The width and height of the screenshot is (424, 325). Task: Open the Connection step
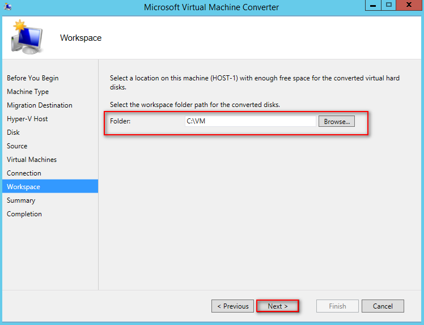tap(24, 173)
